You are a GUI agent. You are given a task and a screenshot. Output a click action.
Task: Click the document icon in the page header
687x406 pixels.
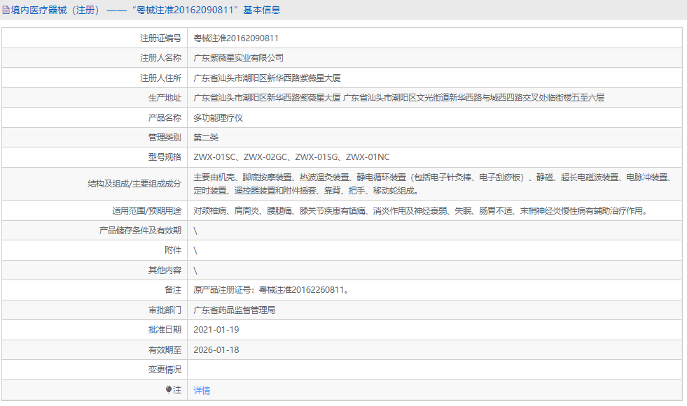6,10
